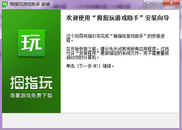
Task: Click the disabled maximize button
Action: (x=158, y=3)
